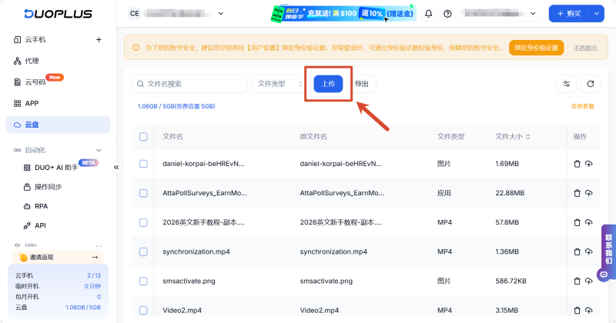
Task: Click the refresh icon in file toolbar
Action: 590,84
